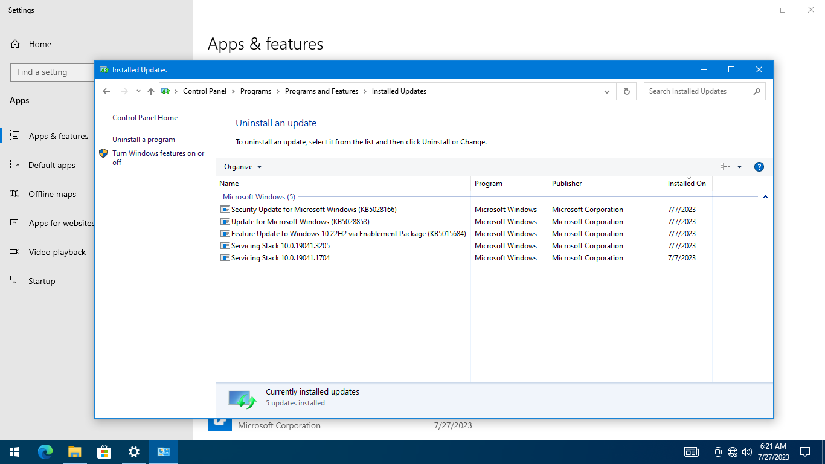Select Security Update KB5028166

(463, 210)
